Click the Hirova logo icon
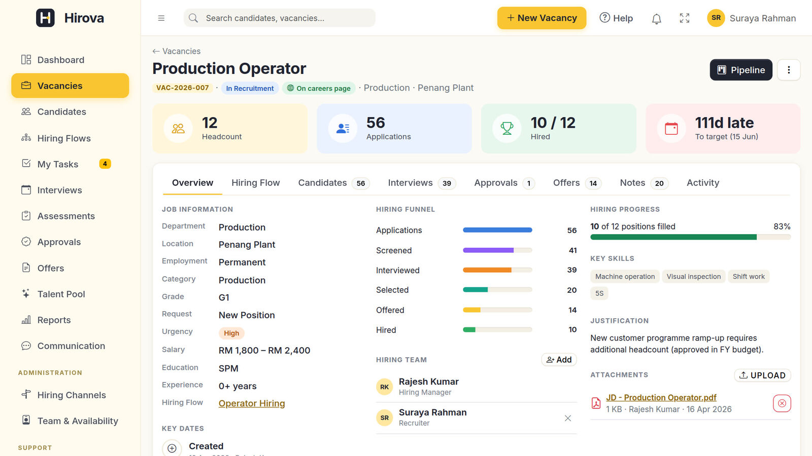This screenshot has width=812, height=456. point(45,18)
